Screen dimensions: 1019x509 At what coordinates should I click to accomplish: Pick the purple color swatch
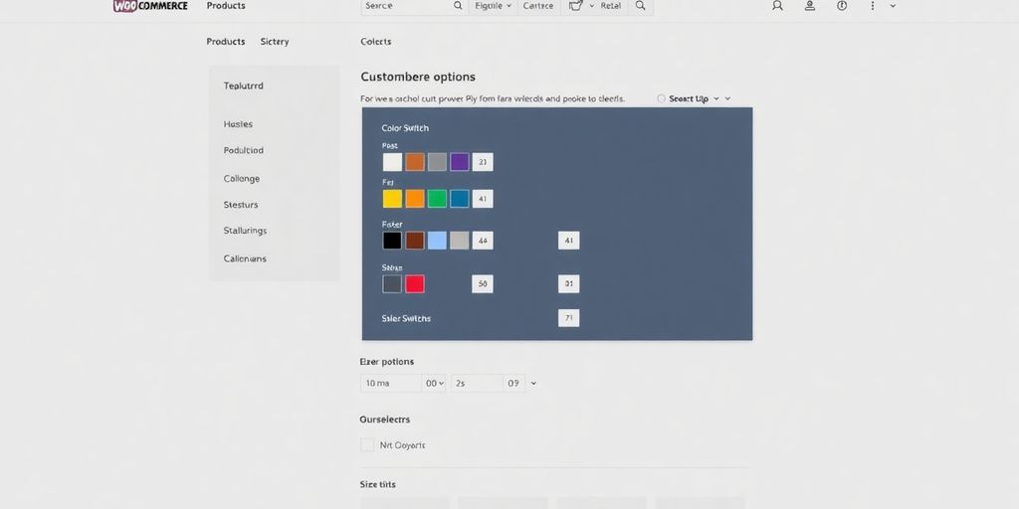(460, 162)
